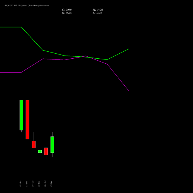Click the "13 Oct" date axis label
This screenshot has height=193, width=193.
[x=27, y=184]
